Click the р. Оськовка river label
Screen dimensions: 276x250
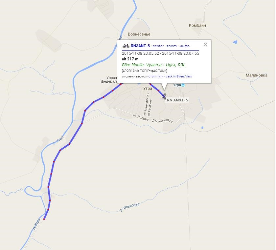point(130,207)
